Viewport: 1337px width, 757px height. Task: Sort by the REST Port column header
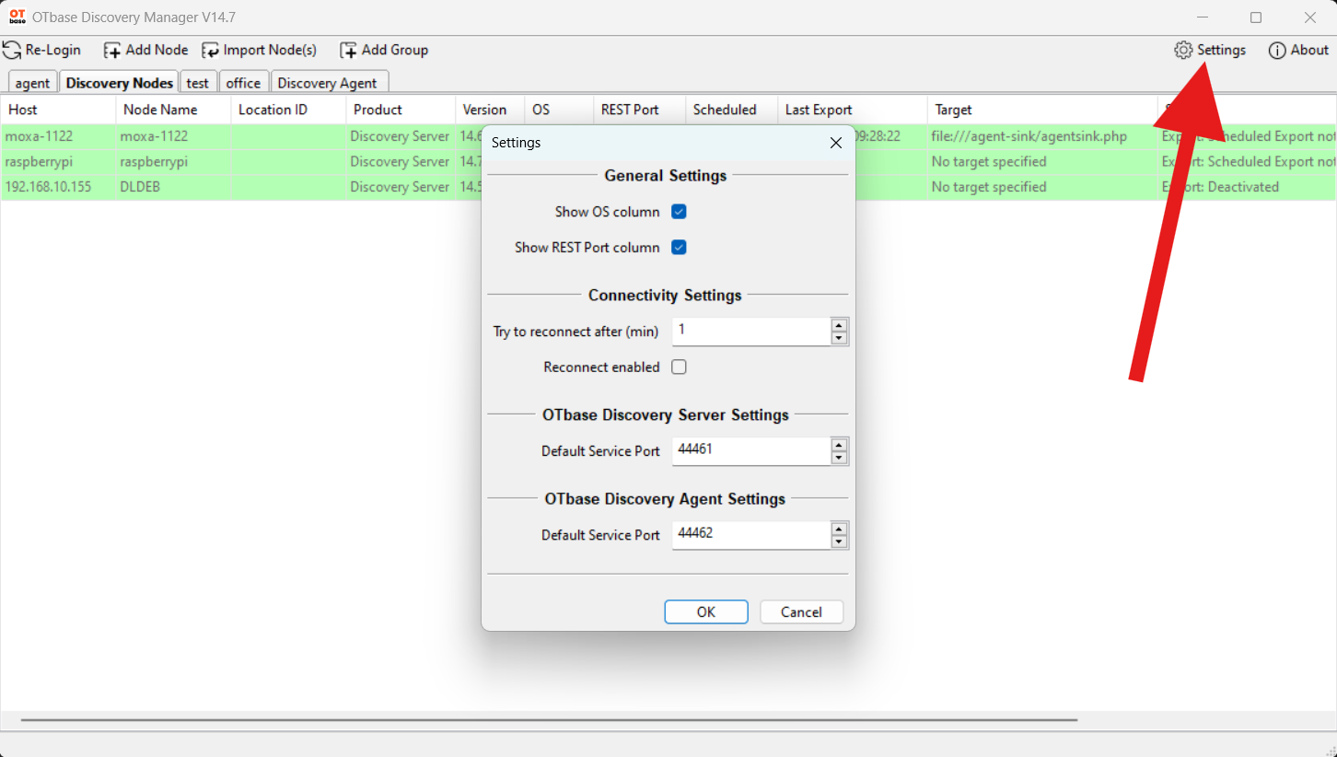pos(640,110)
